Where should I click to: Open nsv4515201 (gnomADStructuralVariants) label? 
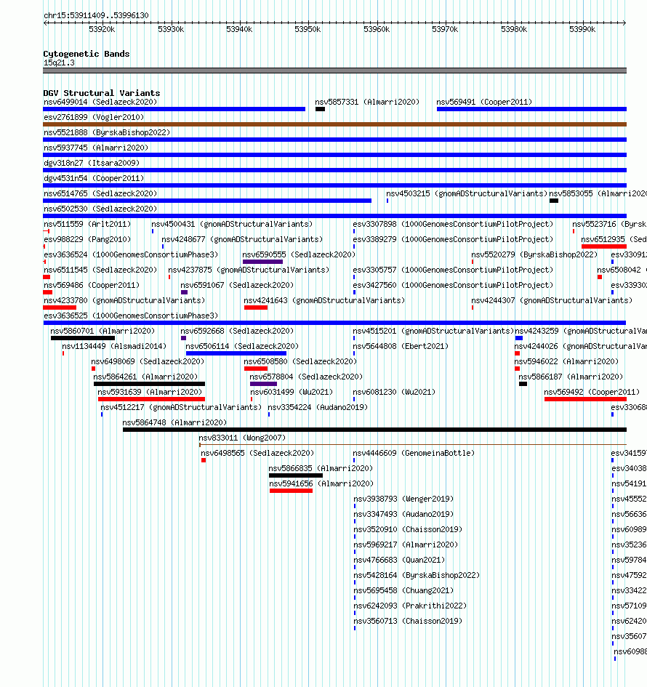433,332
